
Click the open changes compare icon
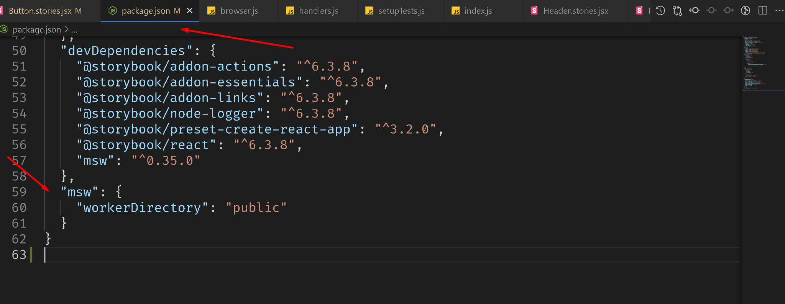point(677,11)
